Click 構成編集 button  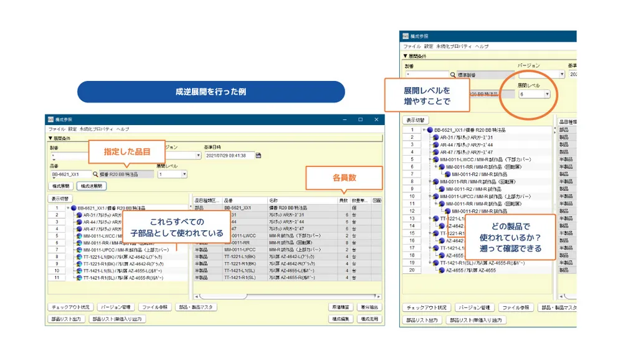pyautogui.click(x=341, y=319)
